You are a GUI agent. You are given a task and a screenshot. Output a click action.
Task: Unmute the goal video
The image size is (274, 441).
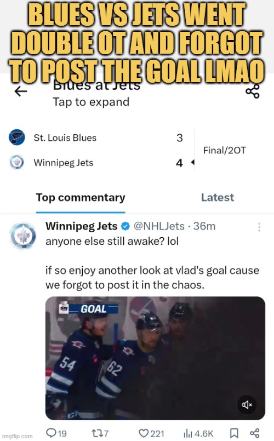tap(247, 405)
